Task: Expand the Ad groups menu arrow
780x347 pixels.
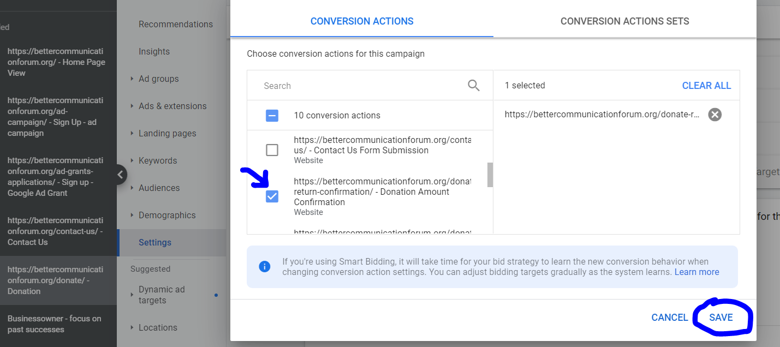Action: (x=132, y=79)
